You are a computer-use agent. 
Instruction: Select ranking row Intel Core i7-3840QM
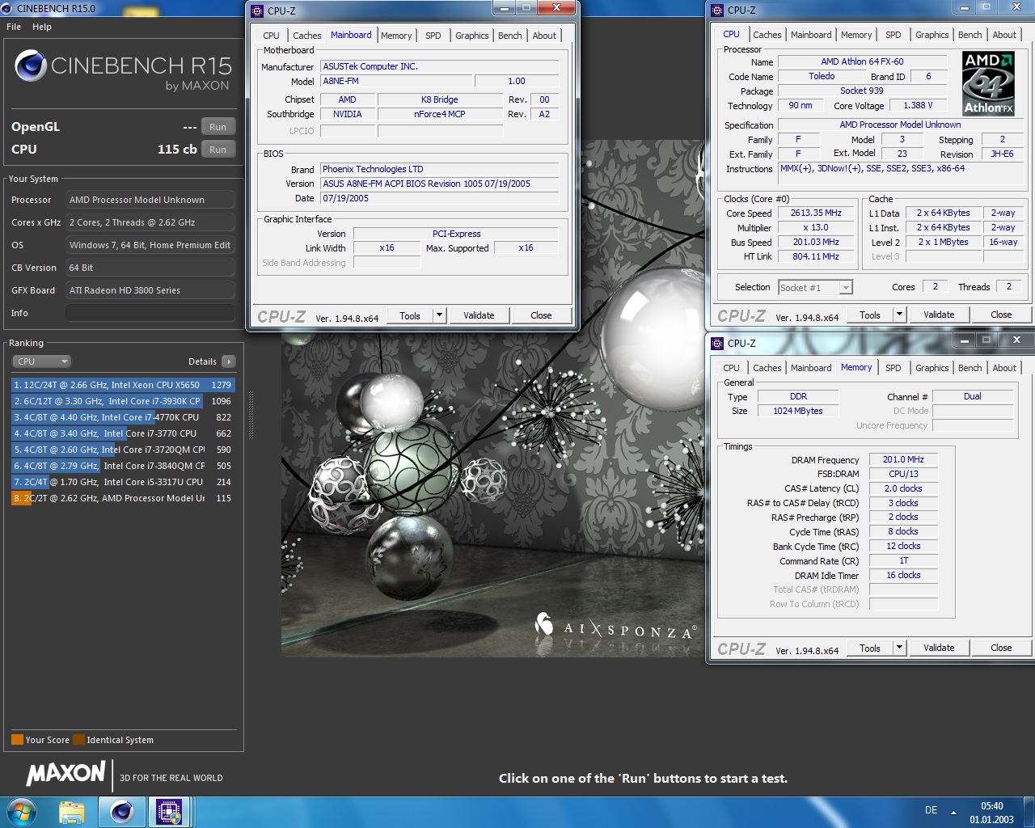tap(123, 466)
